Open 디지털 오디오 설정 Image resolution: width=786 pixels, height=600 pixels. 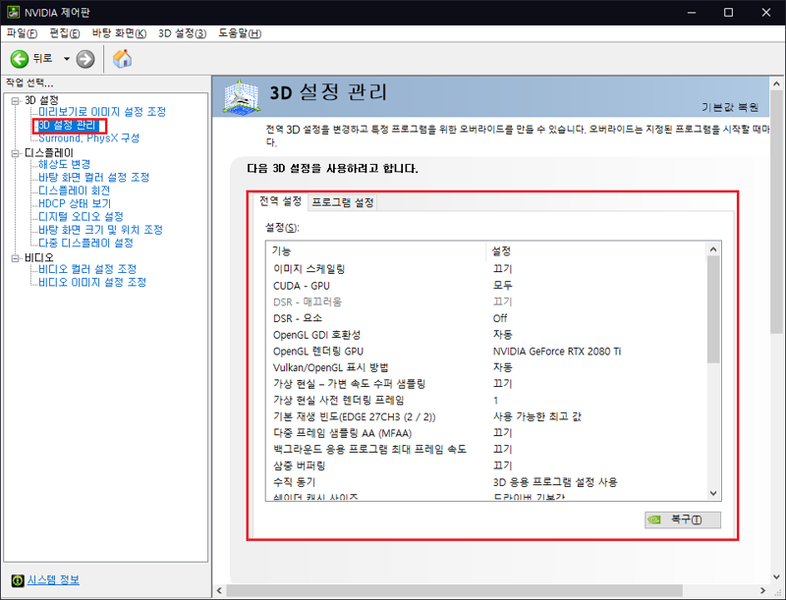click(x=81, y=216)
